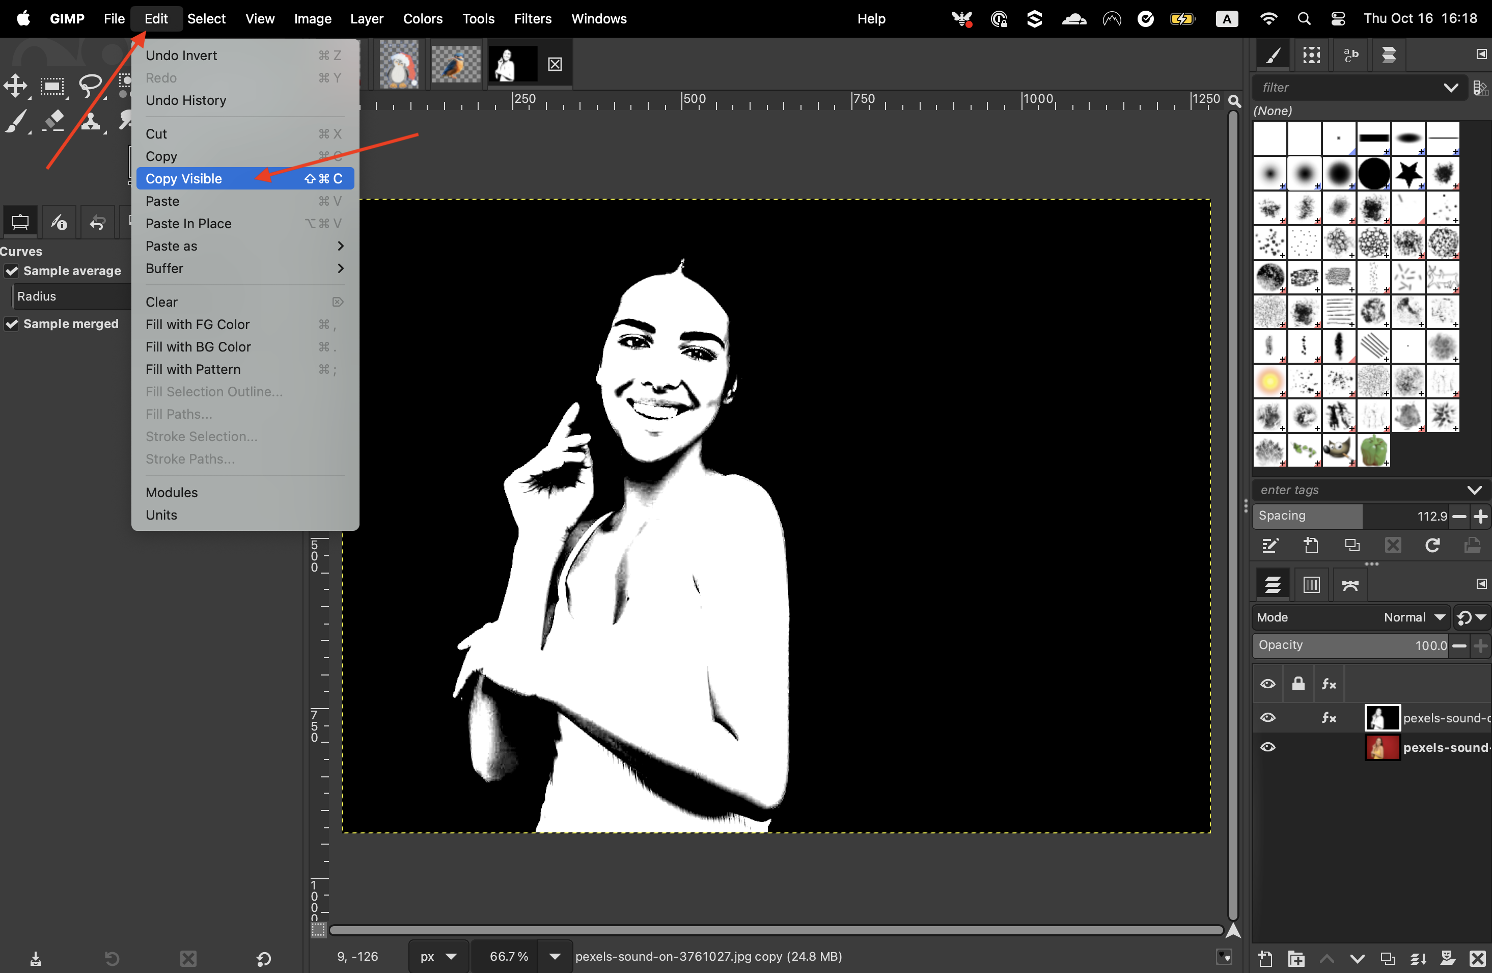This screenshot has width=1492, height=973.
Task: Select the Free Select lasso tool
Action: click(90, 85)
